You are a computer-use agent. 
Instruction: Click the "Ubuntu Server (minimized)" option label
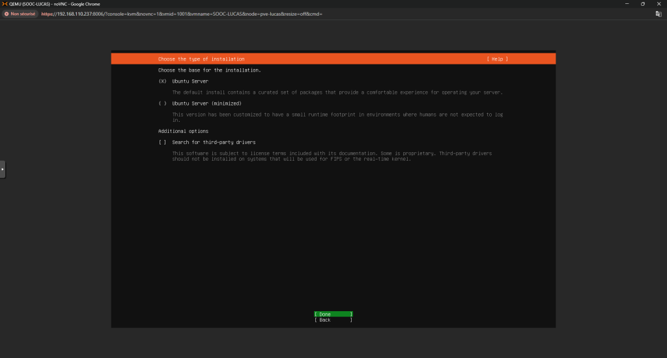(206, 103)
